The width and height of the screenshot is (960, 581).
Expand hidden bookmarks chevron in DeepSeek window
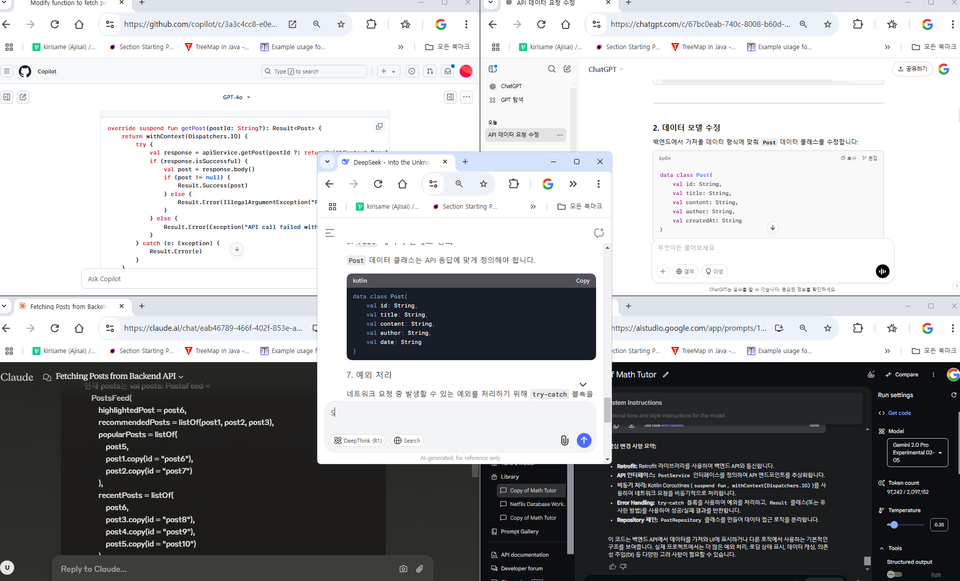pyautogui.click(x=533, y=207)
